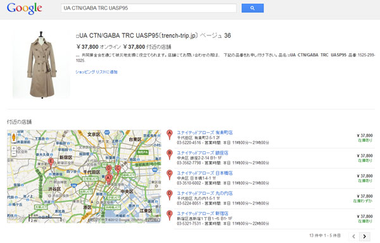Click the ¥37,800 price for 新宿店
Screen dimensions: 380x243
(365, 216)
